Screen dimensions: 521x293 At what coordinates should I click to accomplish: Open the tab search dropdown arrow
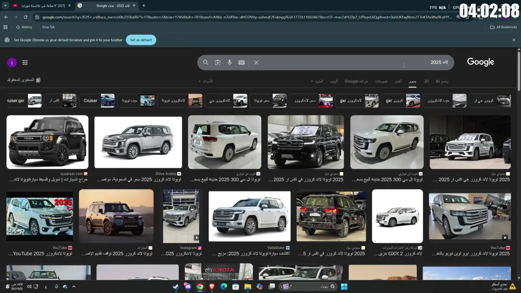pyautogui.click(x=5, y=6)
